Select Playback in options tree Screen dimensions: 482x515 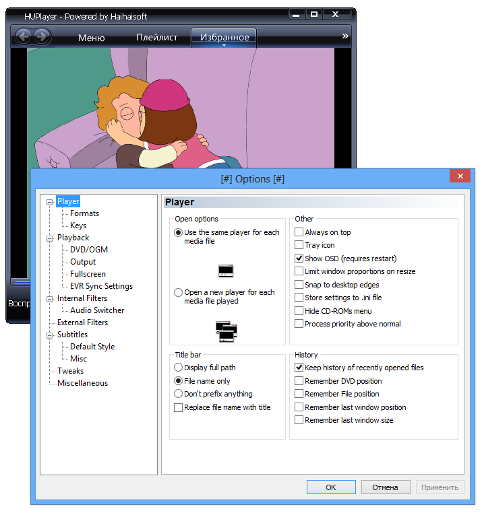point(73,238)
